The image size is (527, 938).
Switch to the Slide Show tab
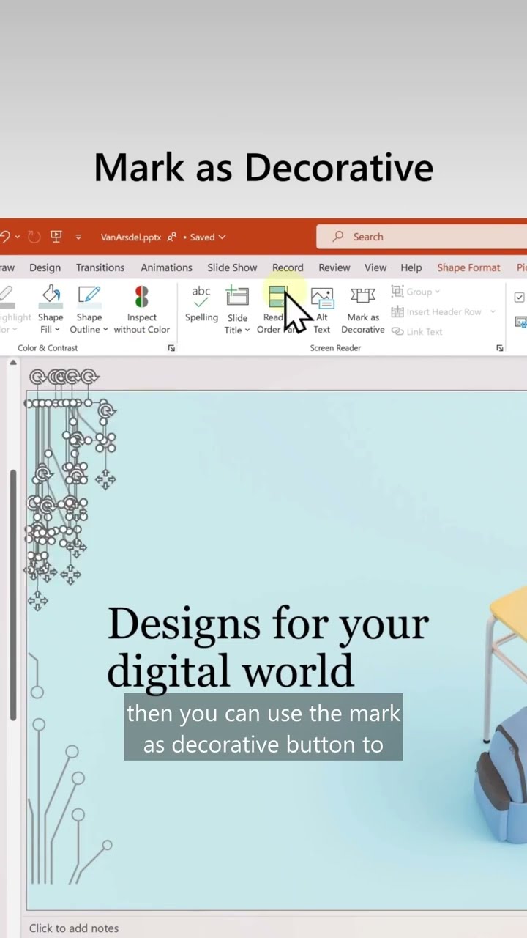pyautogui.click(x=232, y=267)
